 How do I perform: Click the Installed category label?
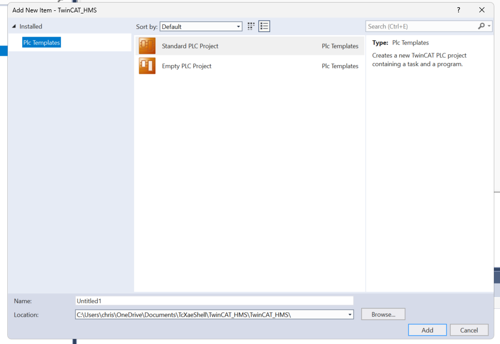tap(31, 26)
